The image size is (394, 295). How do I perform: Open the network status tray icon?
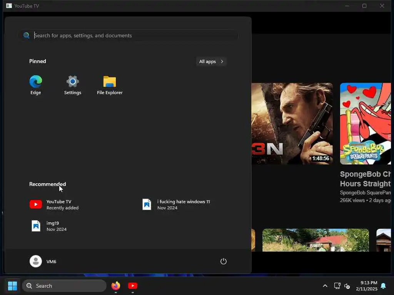click(337, 286)
